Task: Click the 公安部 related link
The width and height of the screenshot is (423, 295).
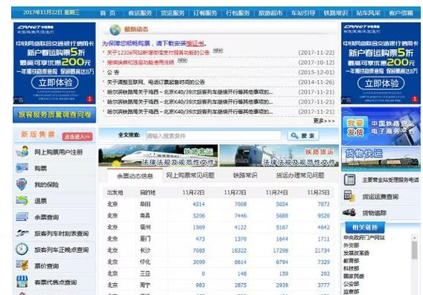Action: pyautogui.click(x=351, y=283)
